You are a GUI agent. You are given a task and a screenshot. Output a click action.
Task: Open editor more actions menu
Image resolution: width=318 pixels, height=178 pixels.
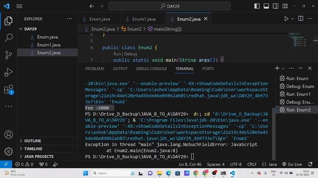point(310,19)
